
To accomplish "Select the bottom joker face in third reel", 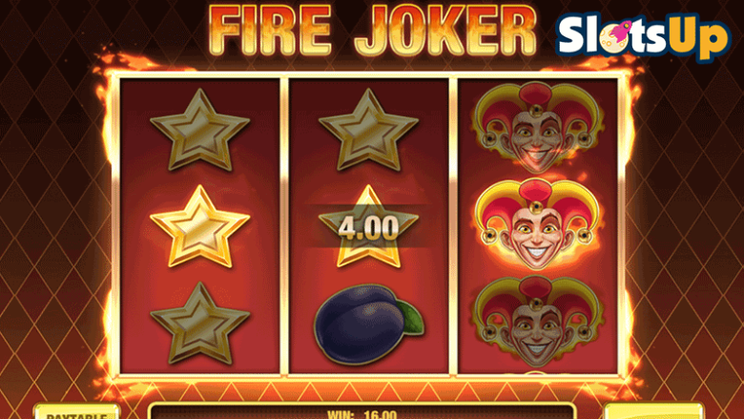I will tap(538, 322).
